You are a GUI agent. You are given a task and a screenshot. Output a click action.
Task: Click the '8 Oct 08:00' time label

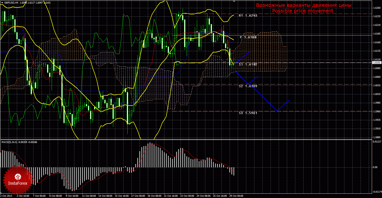point(55,196)
